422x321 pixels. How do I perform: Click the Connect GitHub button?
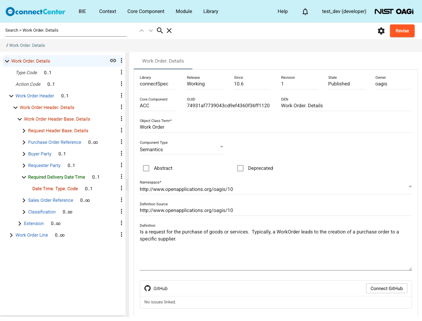tap(386, 288)
